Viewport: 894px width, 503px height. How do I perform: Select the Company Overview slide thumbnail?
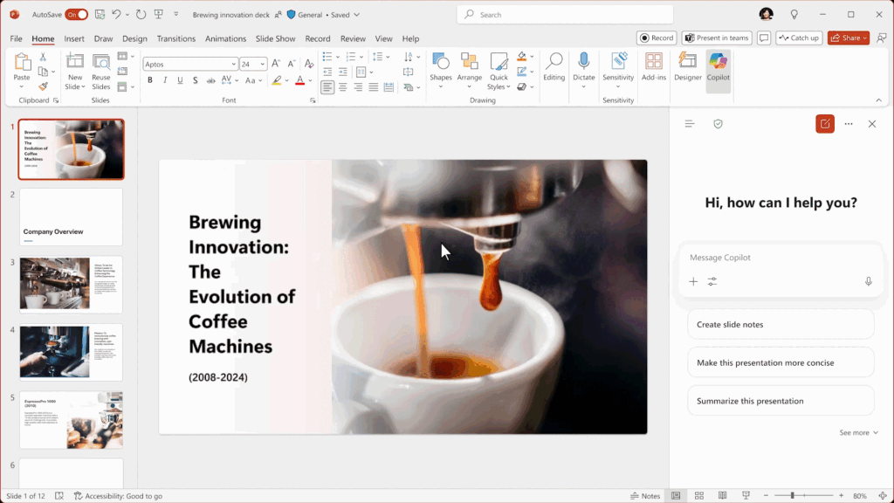pyautogui.click(x=71, y=217)
